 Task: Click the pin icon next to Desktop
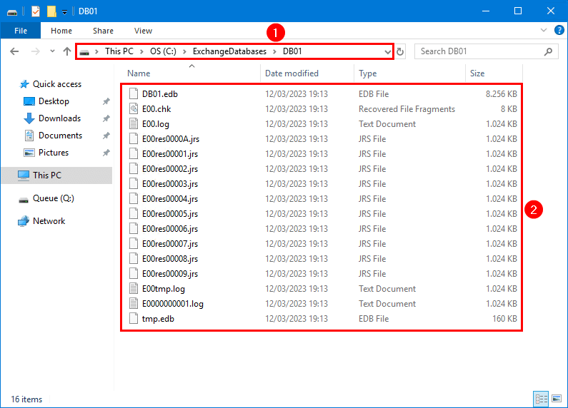106,101
